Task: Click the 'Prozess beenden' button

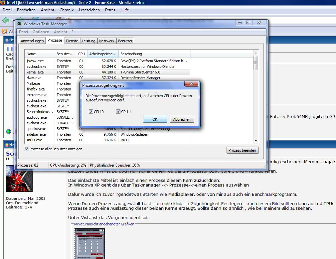Action: click(x=243, y=150)
